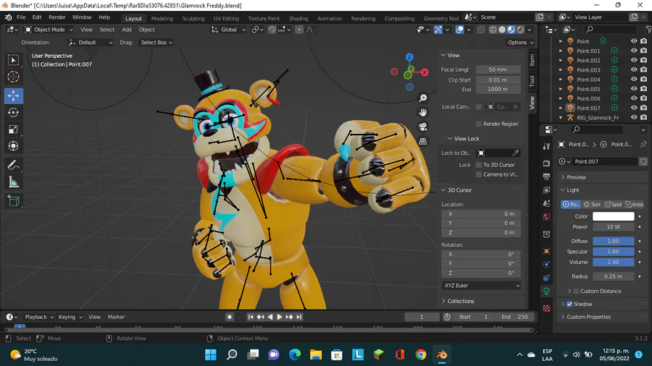
Task: Open the Texture properties tab icon
Action: (546, 308)
